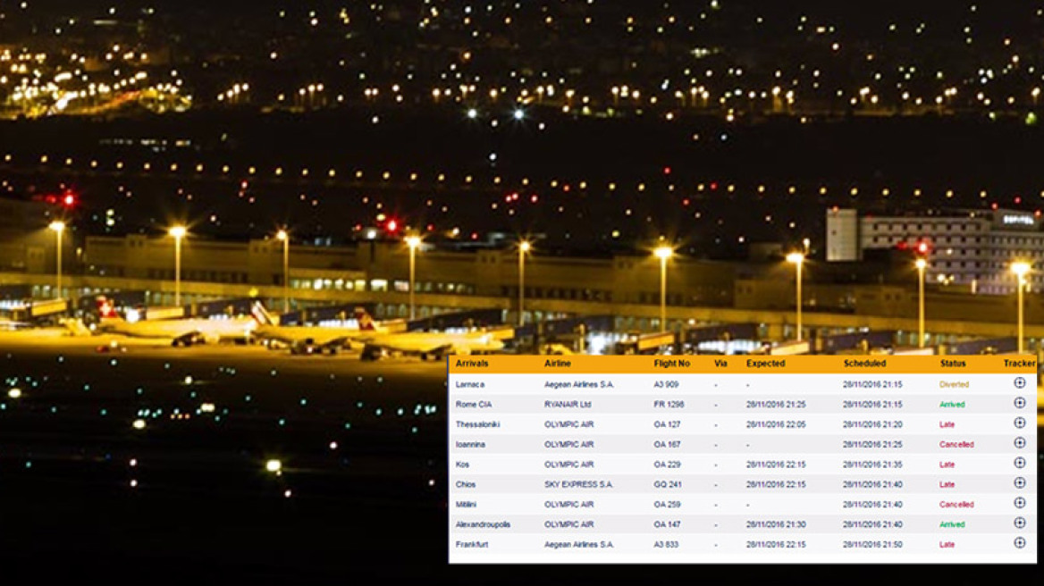
Task: Click flight number OA 167
Action: tap(667, 445)
